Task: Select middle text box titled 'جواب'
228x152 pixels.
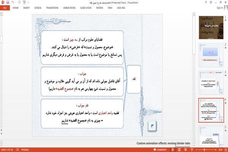Action: coord(82,82)
